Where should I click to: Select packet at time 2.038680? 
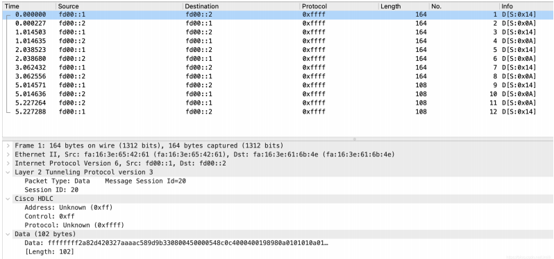pyautogui.click(x=278, y=58)
